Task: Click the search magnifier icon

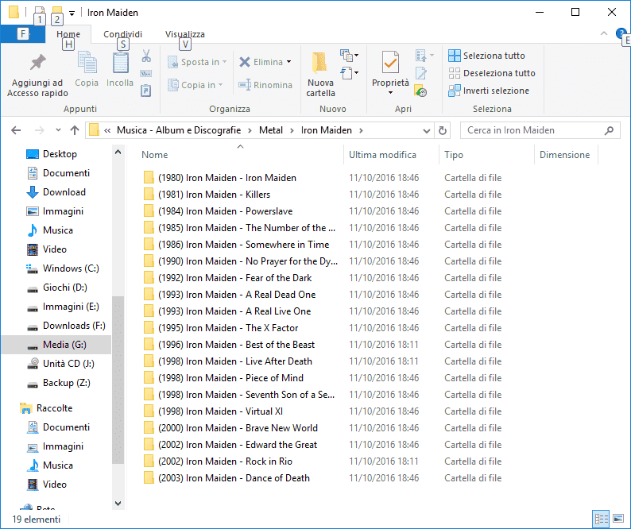Action: [610, 130]
